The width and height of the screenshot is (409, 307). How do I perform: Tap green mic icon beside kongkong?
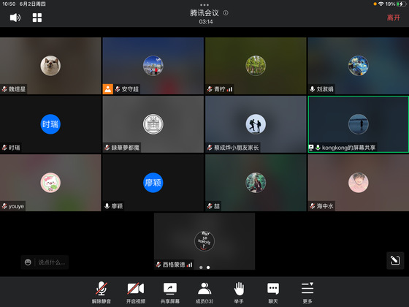pos(318,148)
